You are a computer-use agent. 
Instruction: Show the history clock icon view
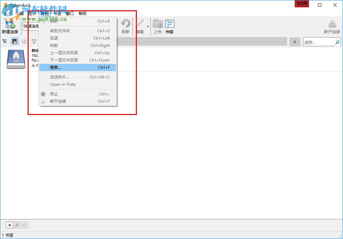[x=24, y=41]
